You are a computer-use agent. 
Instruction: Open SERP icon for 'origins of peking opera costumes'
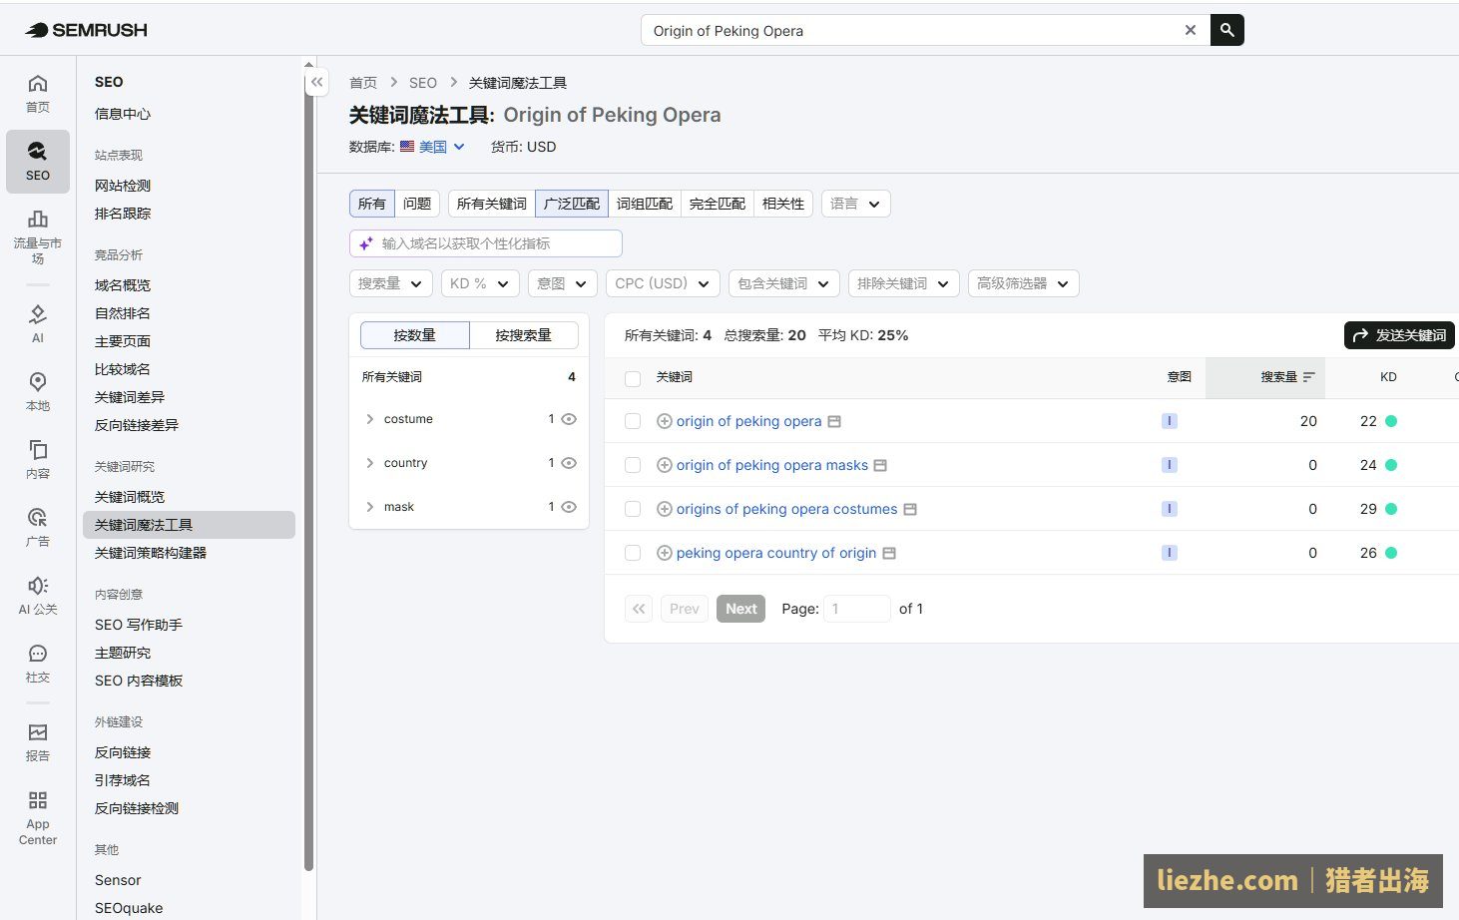coord(910,510)
